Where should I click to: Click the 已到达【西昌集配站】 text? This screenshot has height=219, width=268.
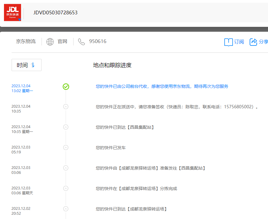click(x=125, y=127)
